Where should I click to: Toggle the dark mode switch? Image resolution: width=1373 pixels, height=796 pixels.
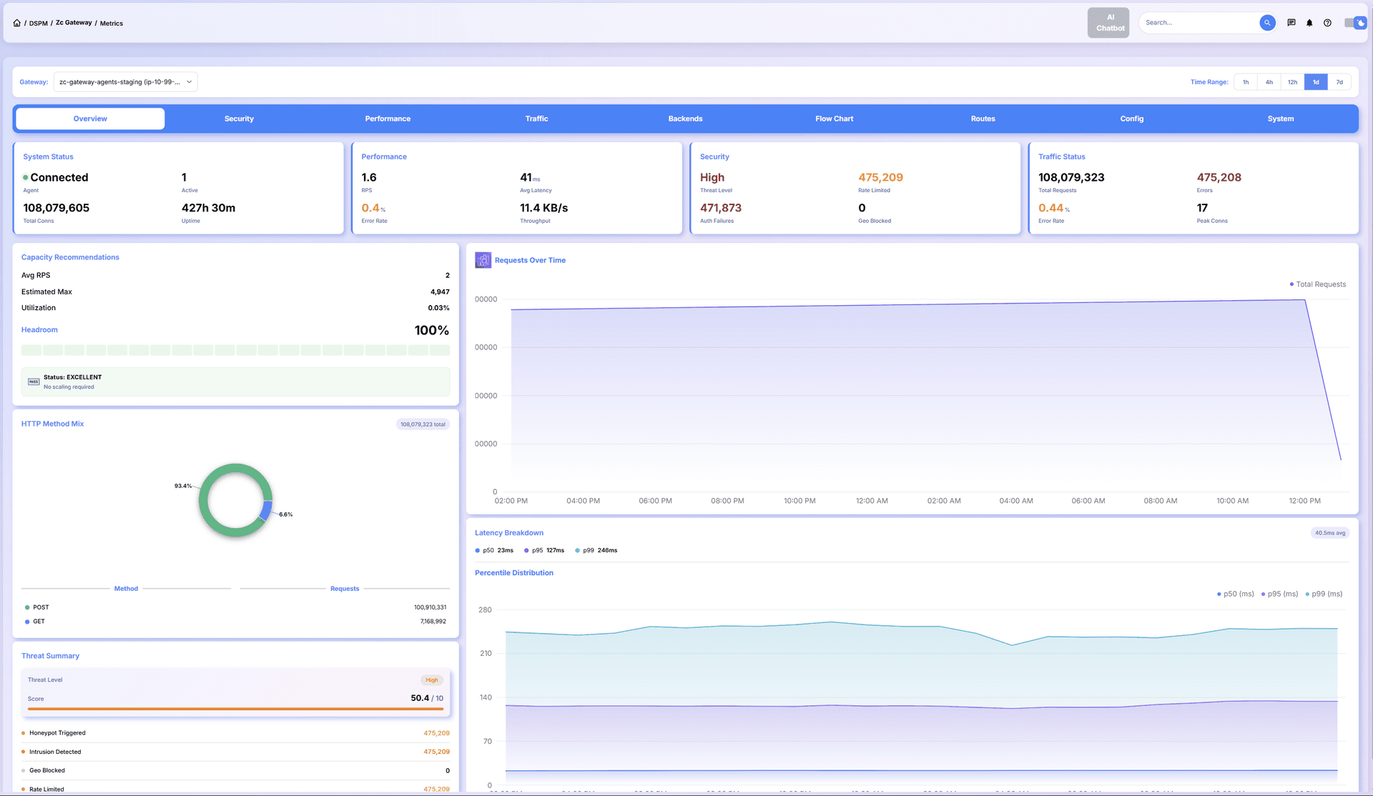point(1355,23)
